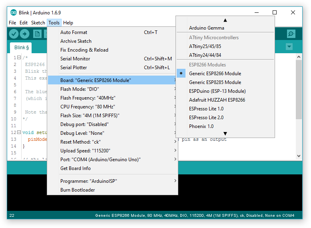Expand the Flash Mode "DIO" submenu
Screen dimensions: 311x228
112,89
